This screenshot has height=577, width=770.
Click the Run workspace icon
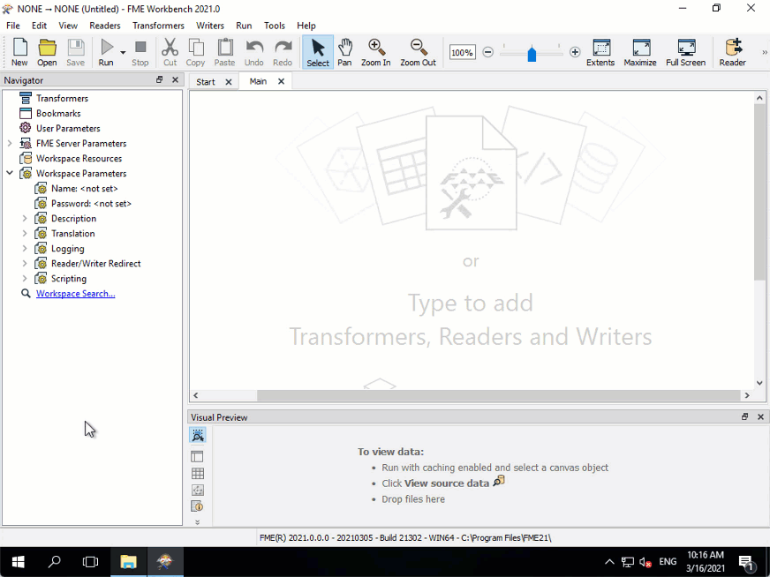point(106,52)
